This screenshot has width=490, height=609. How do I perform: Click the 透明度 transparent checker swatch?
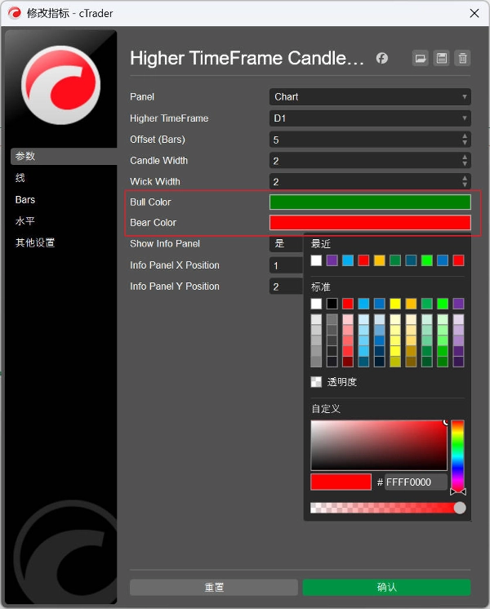[316, 382]
